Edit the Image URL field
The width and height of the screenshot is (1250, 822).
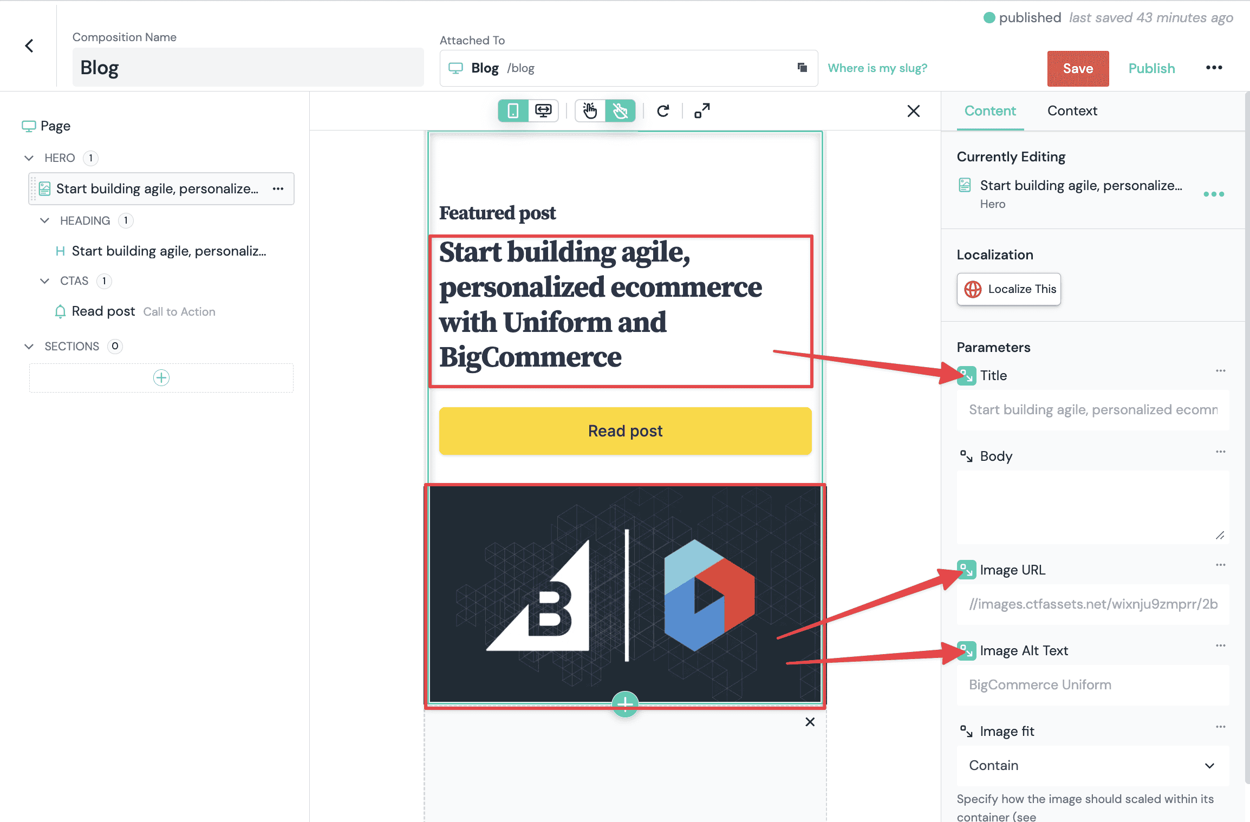1093,604
